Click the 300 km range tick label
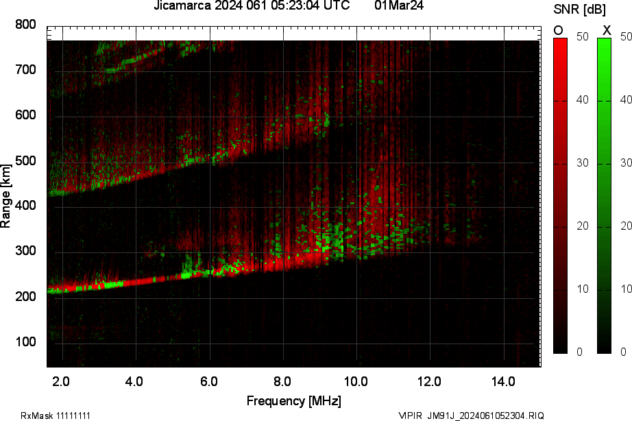 pos(25,251)
